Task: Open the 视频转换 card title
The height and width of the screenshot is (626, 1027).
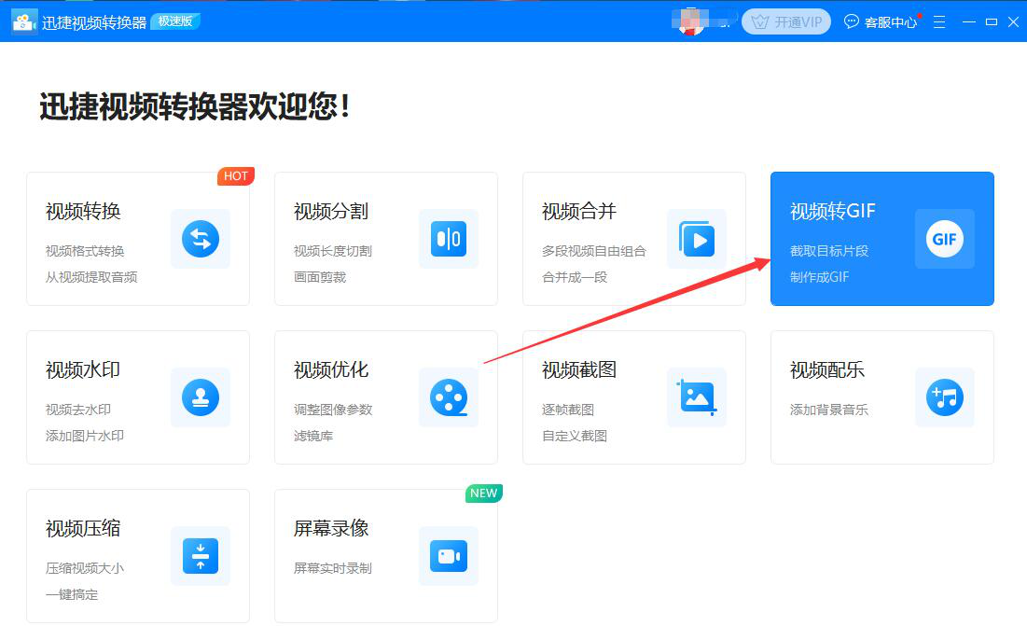Action: 83,212
